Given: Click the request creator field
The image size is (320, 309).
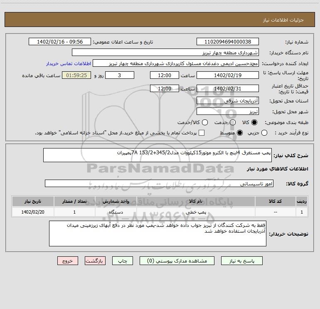Looking at the screenshot, I should (x=176, y=63).
